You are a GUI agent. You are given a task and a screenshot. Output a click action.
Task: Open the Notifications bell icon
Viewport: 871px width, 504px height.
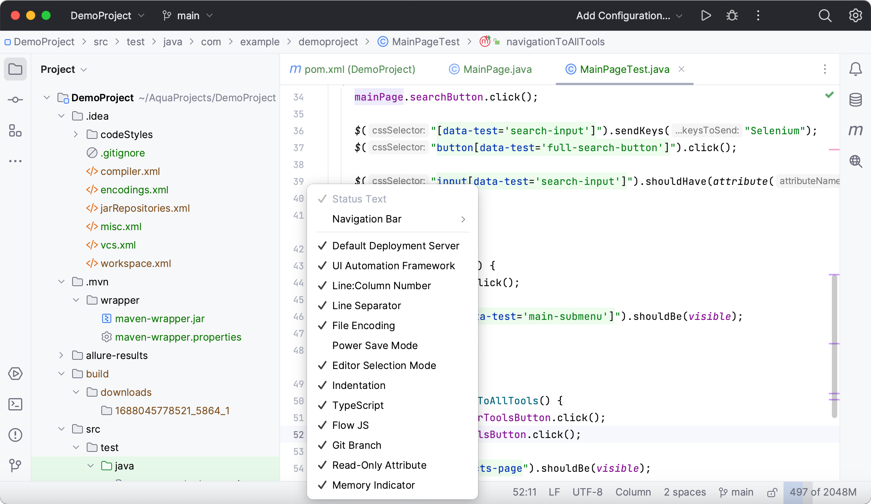tap(855, 69)
